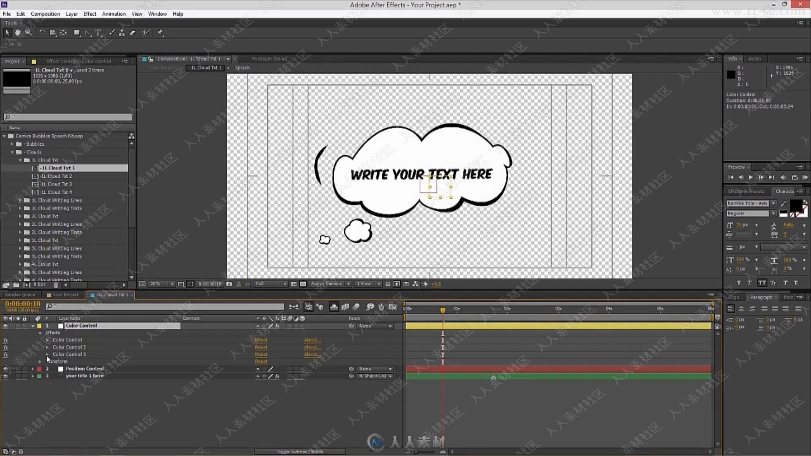Click About button next to Color Control

(x=311, y=339)
